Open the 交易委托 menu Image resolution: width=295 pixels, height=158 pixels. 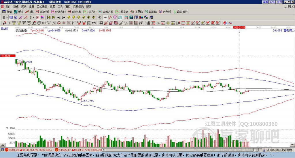[x=78, y=7]
